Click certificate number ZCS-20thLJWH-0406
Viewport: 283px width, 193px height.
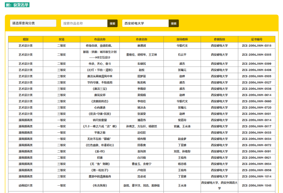tap(257, 70)
